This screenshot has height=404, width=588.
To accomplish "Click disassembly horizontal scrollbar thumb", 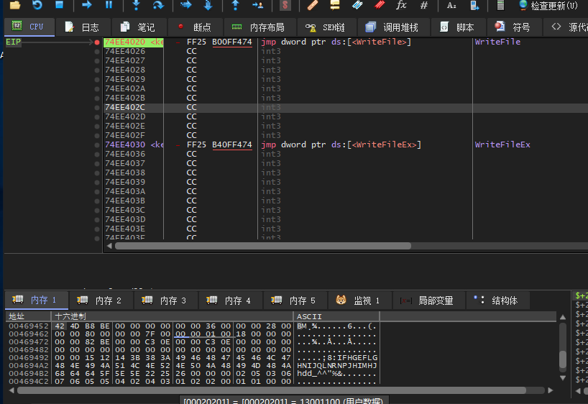I will (263, 246).
